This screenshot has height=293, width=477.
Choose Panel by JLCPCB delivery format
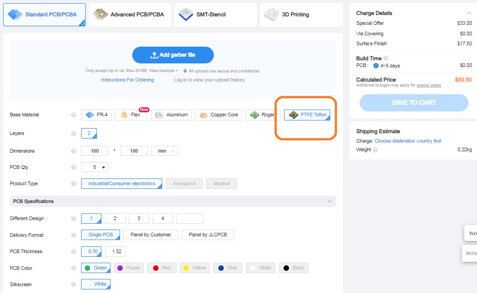[207, 235]
